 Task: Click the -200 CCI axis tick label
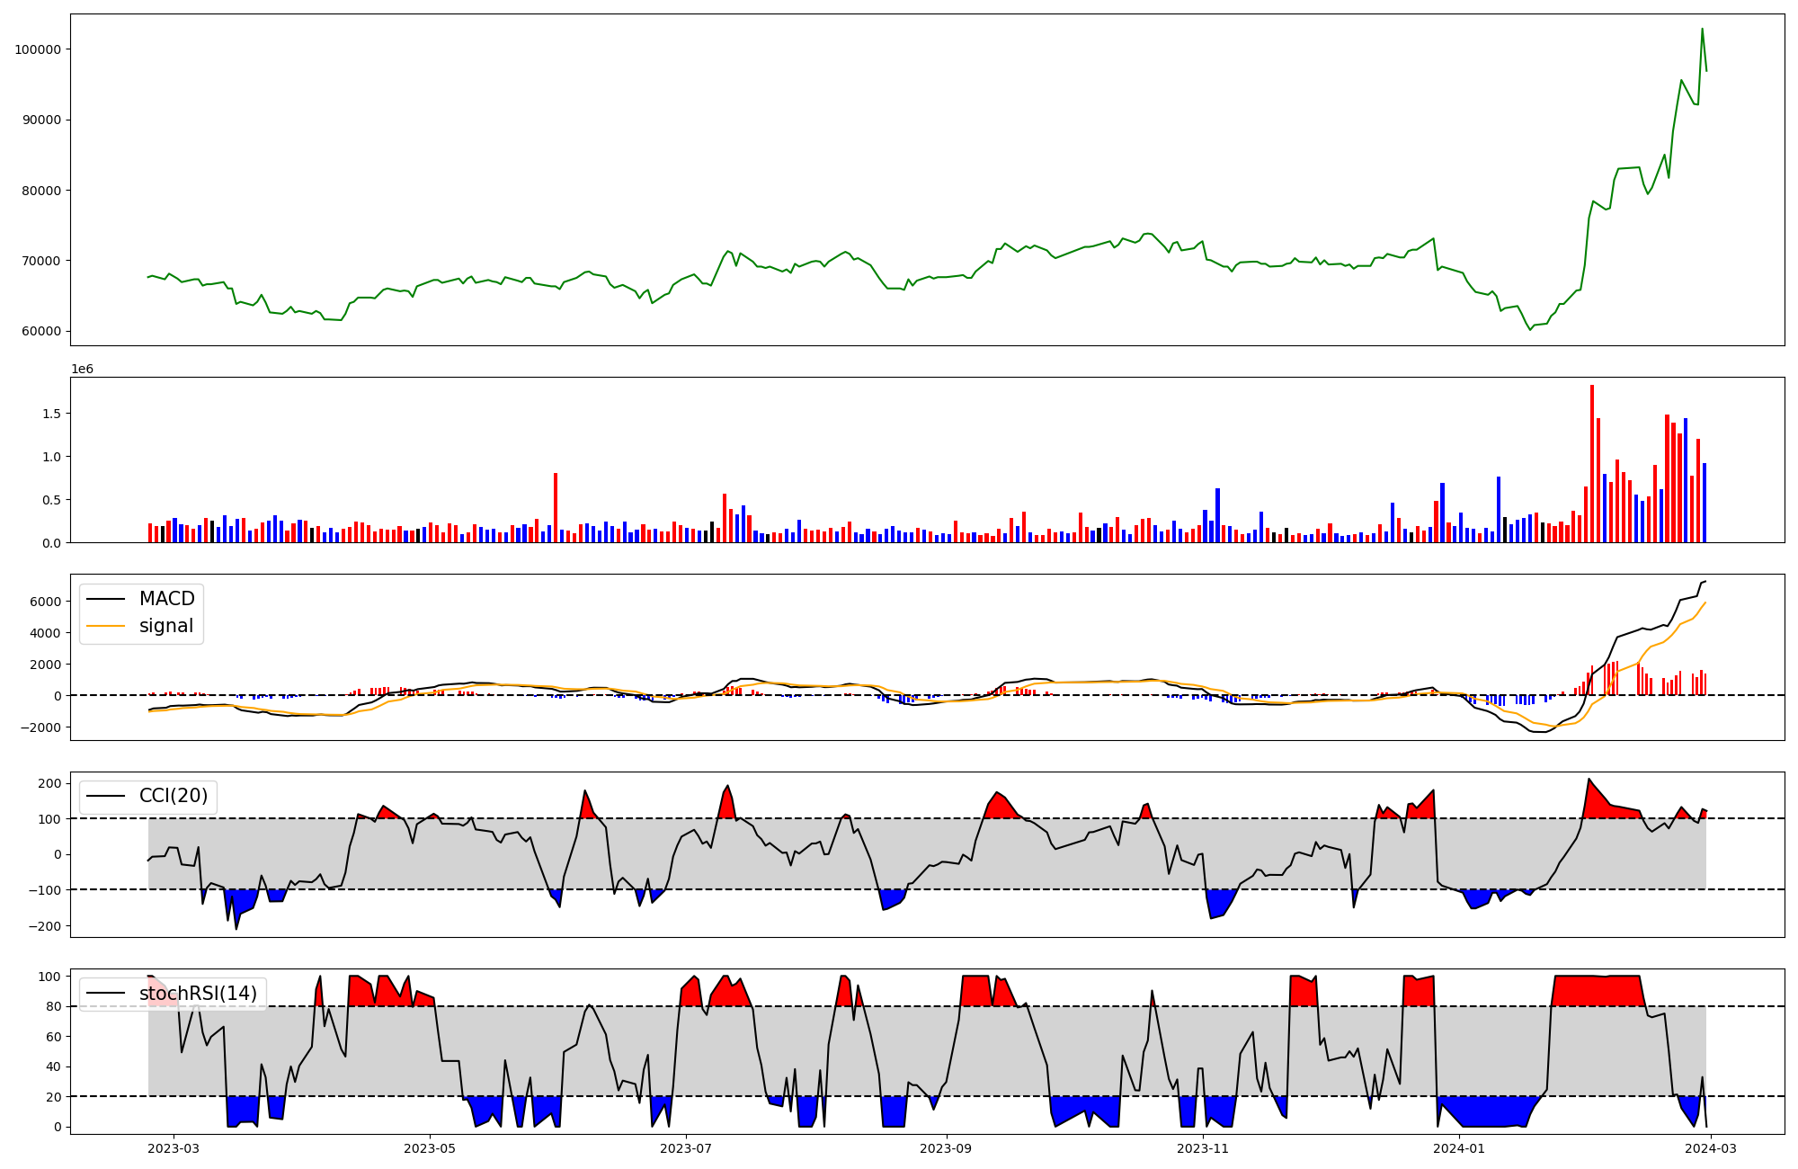(x=44, y=926)
